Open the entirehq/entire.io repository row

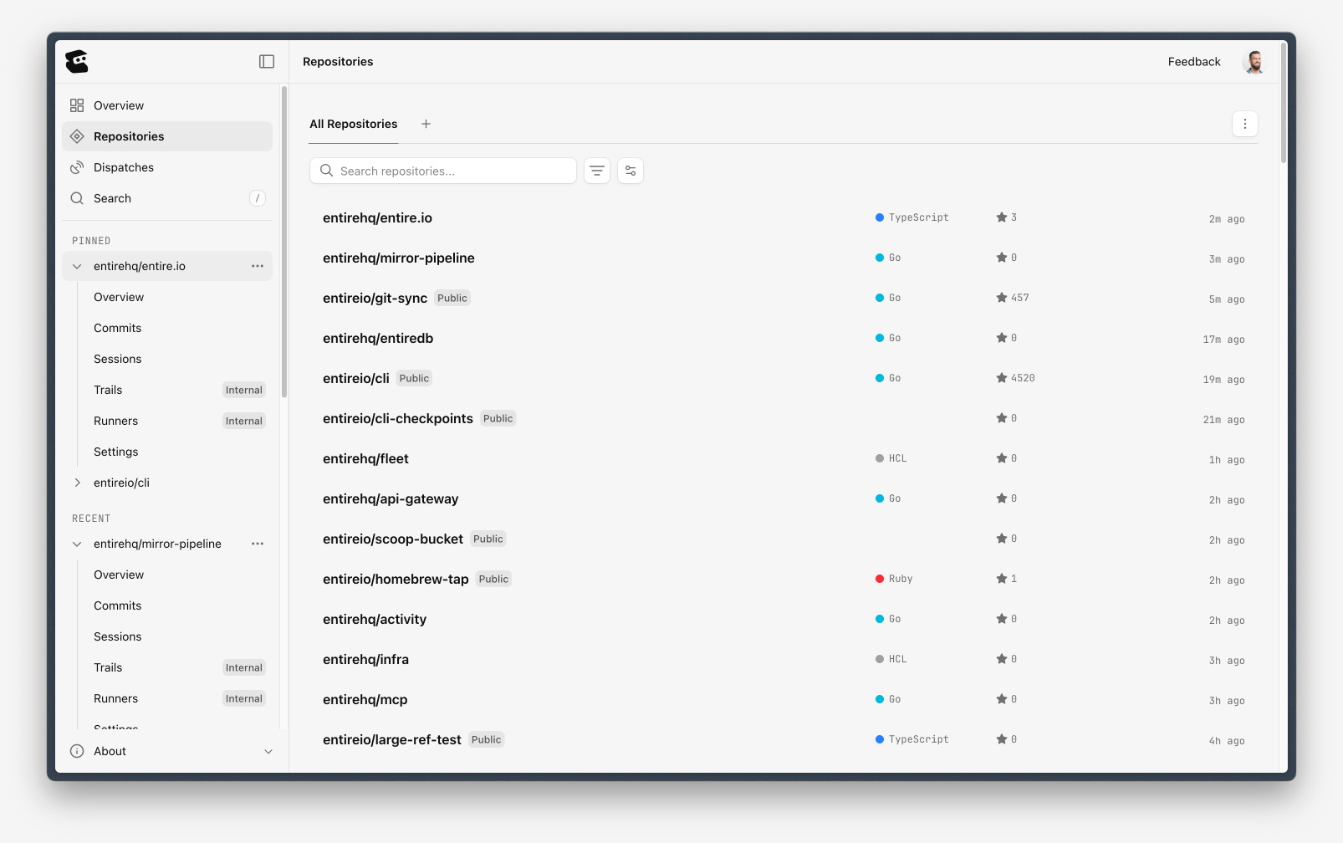coord(784,217)
